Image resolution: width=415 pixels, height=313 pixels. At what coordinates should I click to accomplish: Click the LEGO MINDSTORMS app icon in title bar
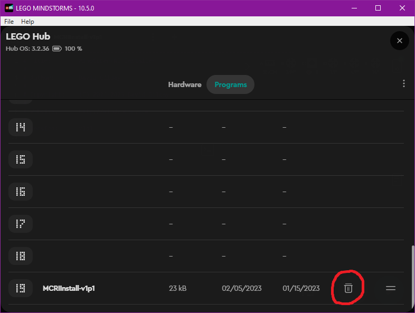[9, 8]
